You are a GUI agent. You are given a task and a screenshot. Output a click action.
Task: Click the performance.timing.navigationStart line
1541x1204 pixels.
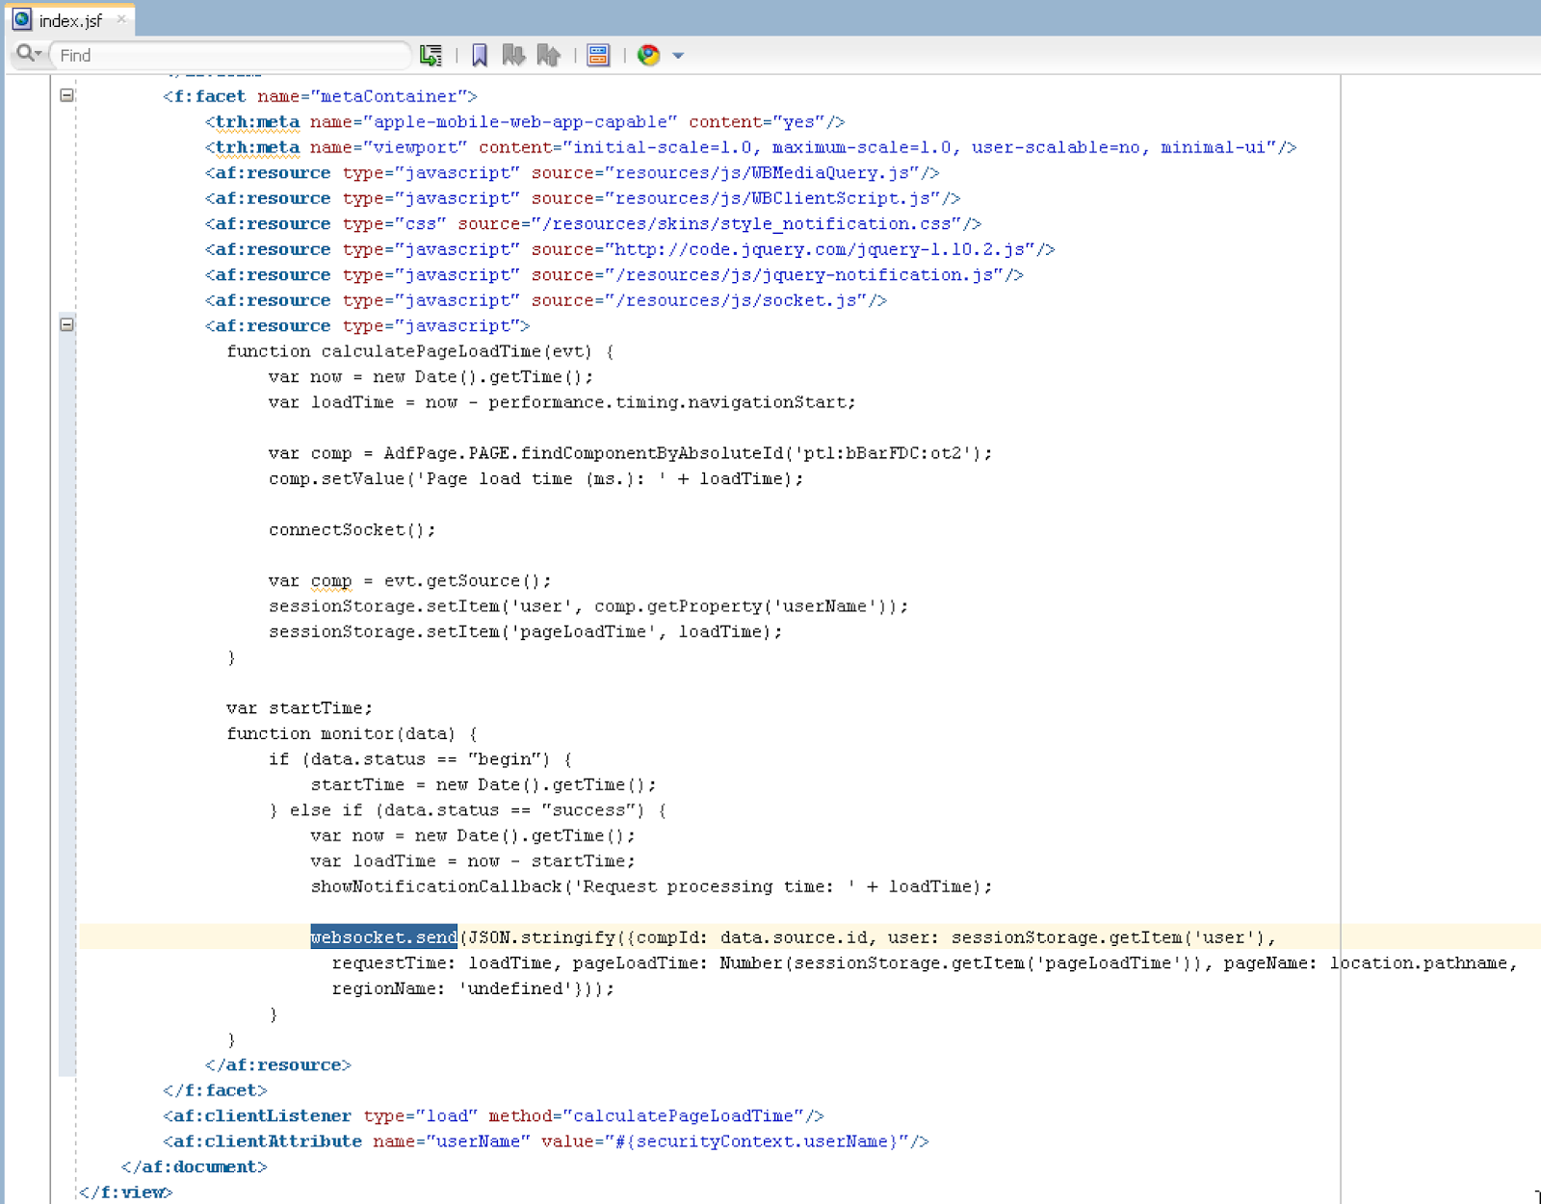click(562, 402)
